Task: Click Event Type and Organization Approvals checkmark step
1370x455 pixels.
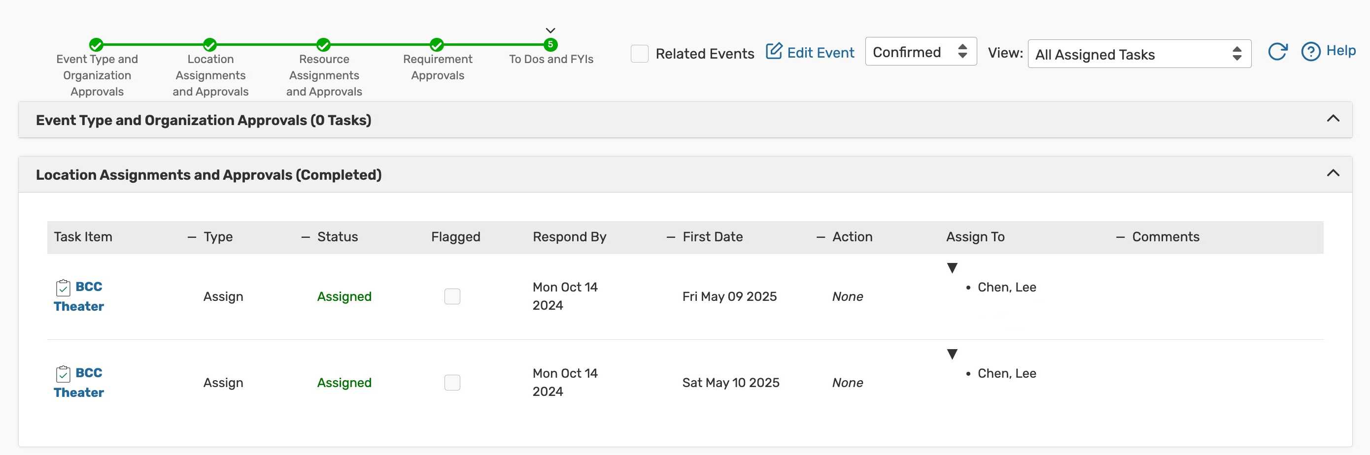Action: [x=96, y=45]
